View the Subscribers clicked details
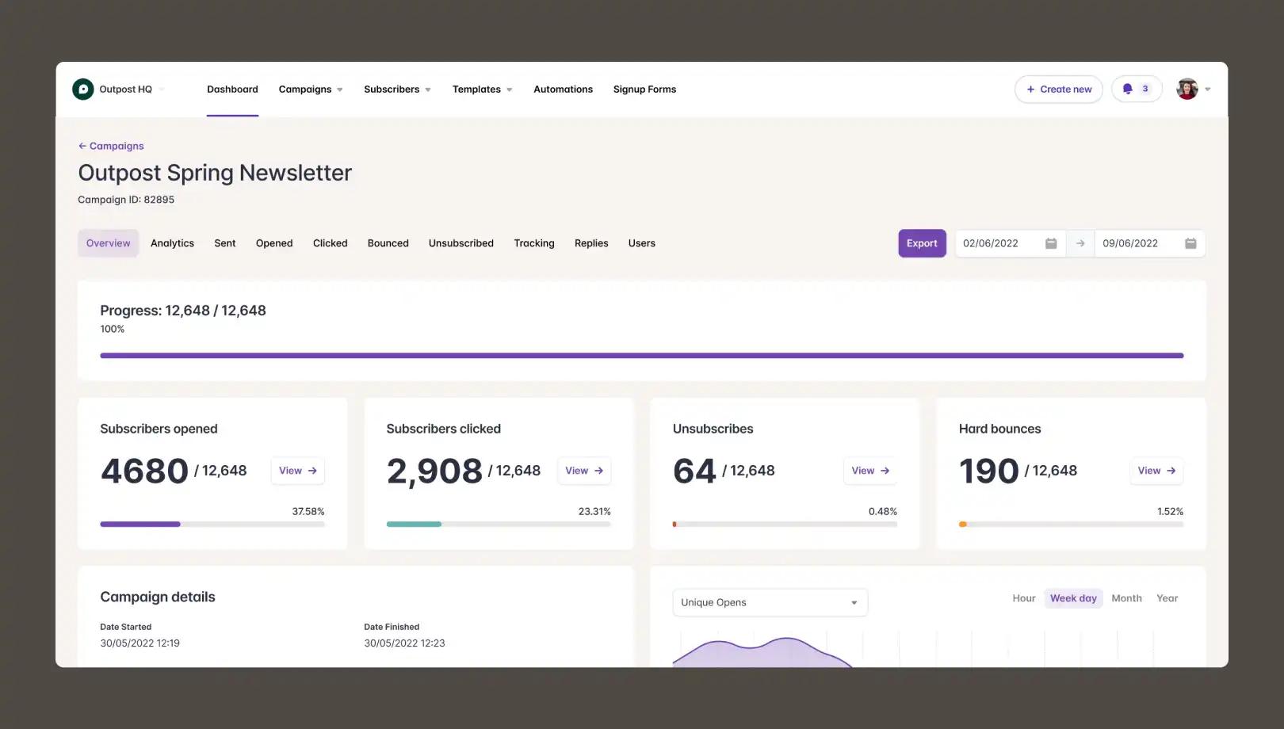This screenshot has width=1284, height=729. (583, 471)
